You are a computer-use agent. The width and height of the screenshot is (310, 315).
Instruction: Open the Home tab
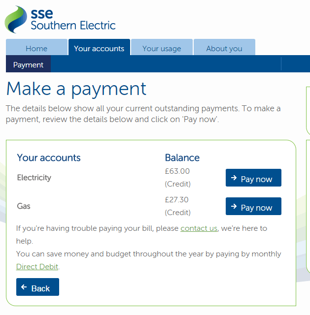pos(36,48)
